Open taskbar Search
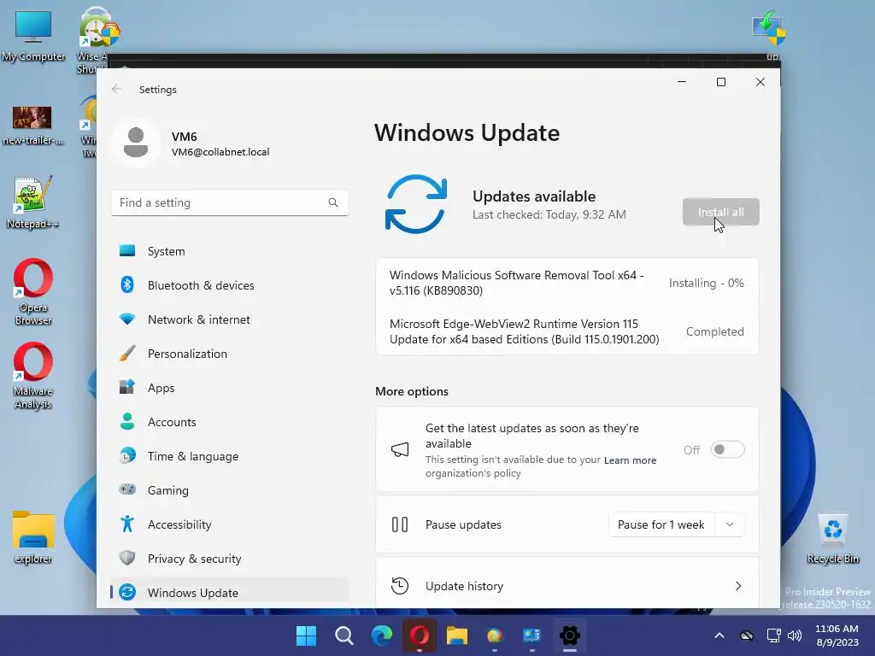875x656 pixels. (x=344, y=635)
